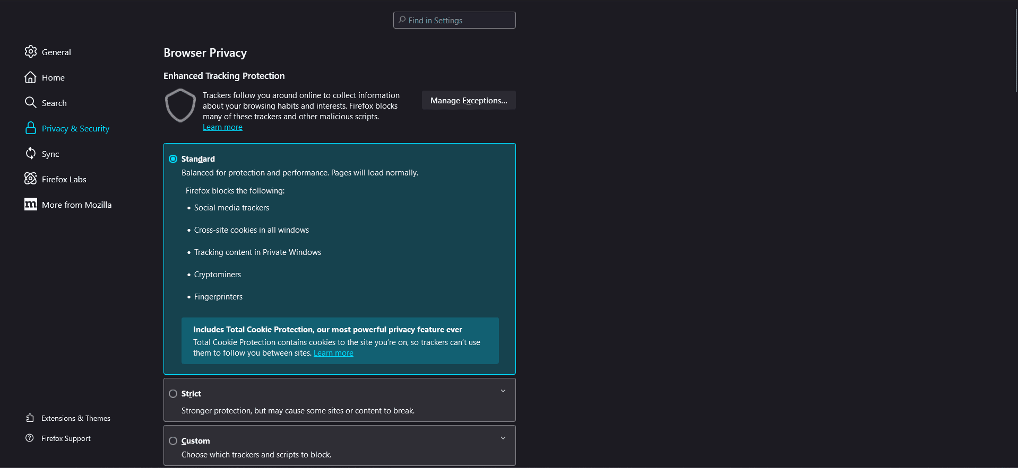The height and width of the screenshot is (468, 1018).
Task: Click the Home house icon
Action: pyautogui.click(x=31, y=77)
